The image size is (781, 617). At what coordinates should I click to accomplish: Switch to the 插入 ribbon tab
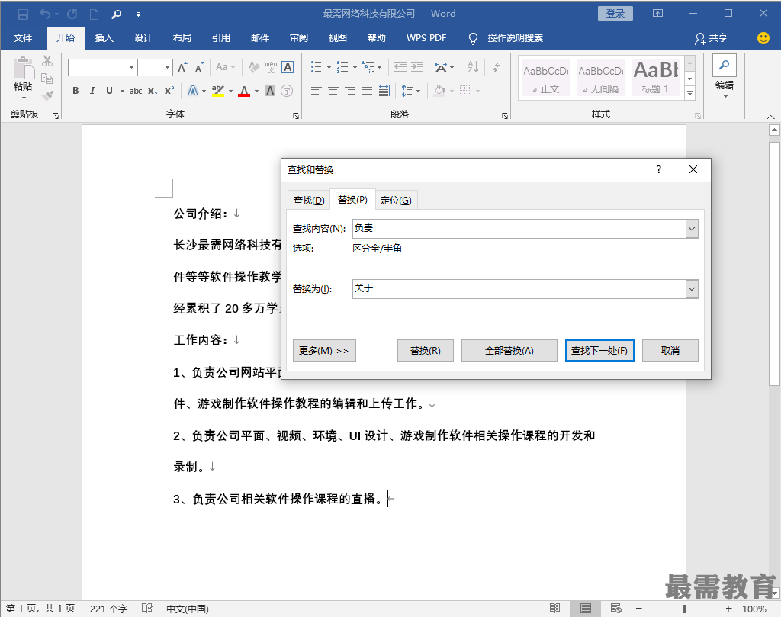pos(104,38)
